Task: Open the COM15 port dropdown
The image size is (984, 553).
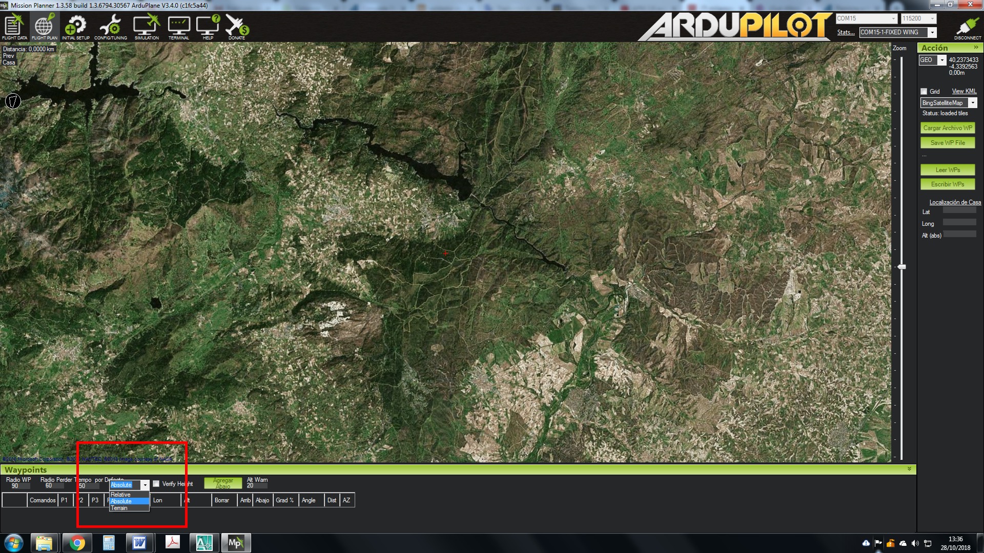Action: (893, 18)
